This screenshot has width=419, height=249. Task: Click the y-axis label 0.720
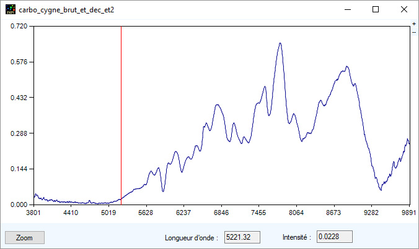(19, 26)
